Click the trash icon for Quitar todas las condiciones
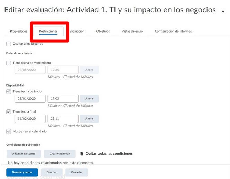 point(82,154)
